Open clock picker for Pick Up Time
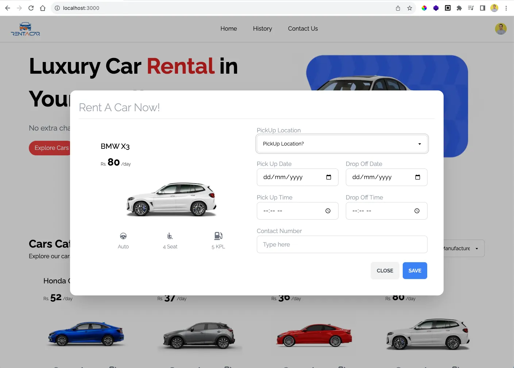This screenshot has width=514, height=368. point(328,211)
